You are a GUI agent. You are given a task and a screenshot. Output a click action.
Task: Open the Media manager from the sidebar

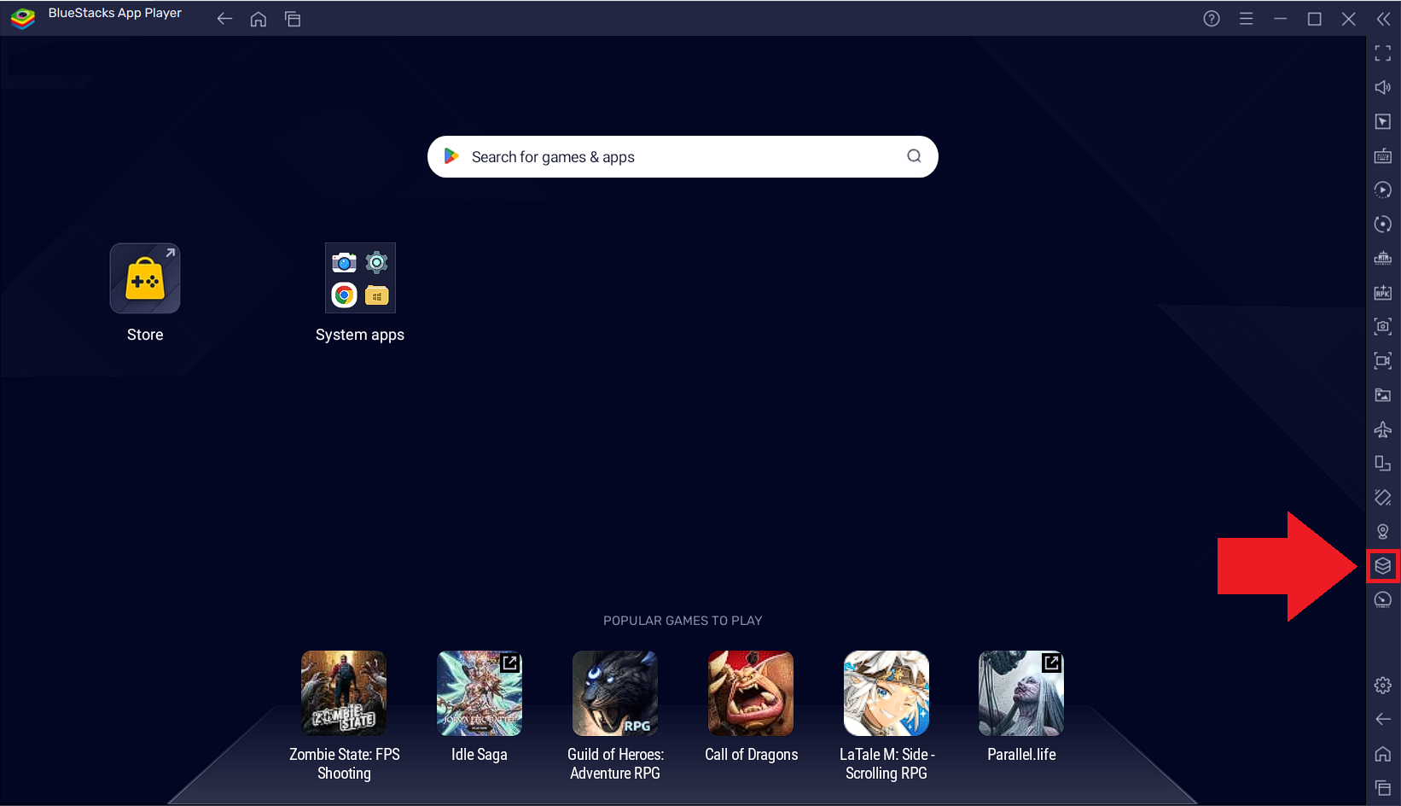click(1383, 394)
